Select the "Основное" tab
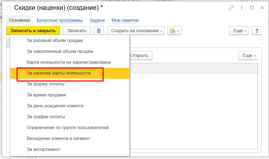The image size is (269, 159). [19, 20]
